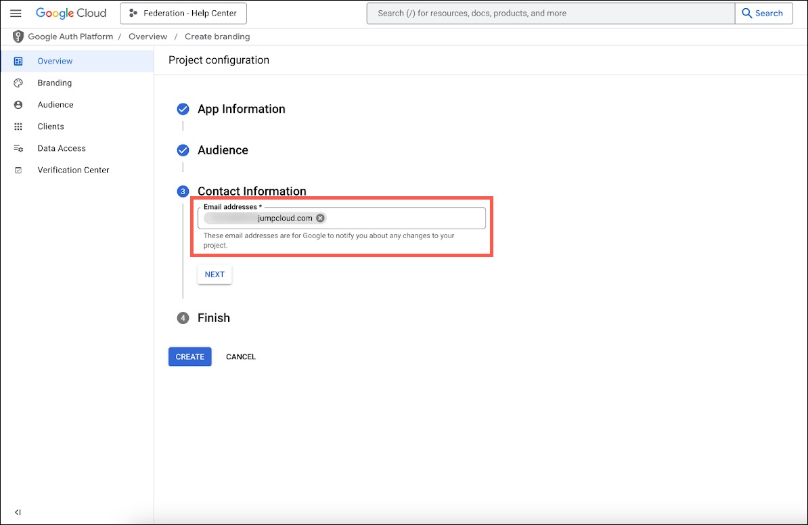Select step 4 Finish circle indicator
This screenshot has height=525, width=808.
[x=183, y=318]
